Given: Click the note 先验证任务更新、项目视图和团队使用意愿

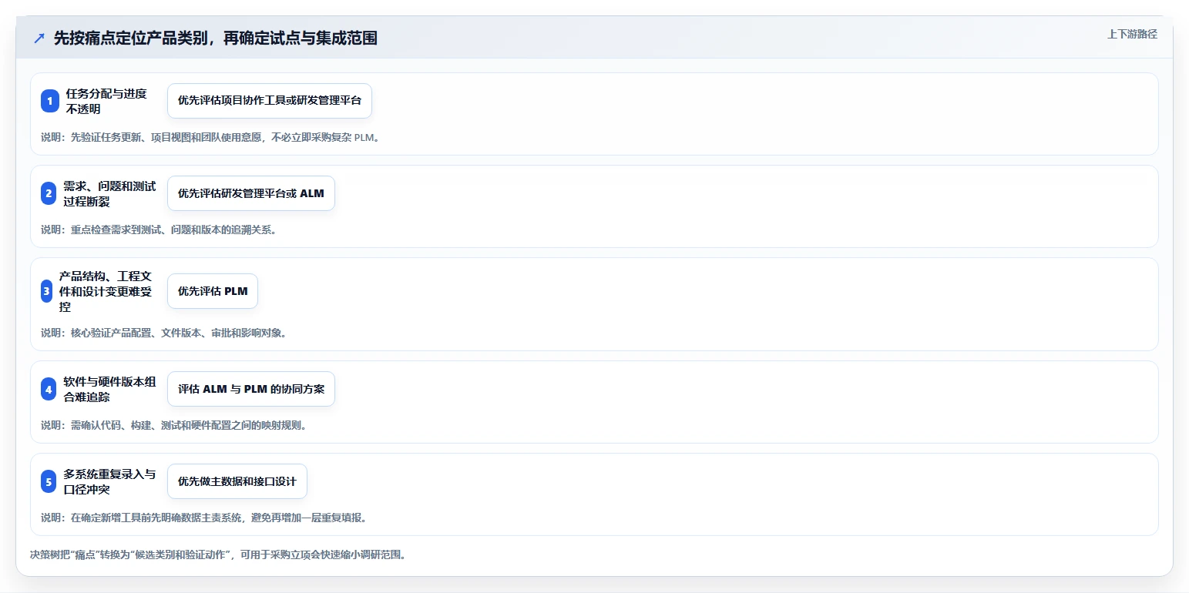Looking at the screenshot, I should point(210,138).
